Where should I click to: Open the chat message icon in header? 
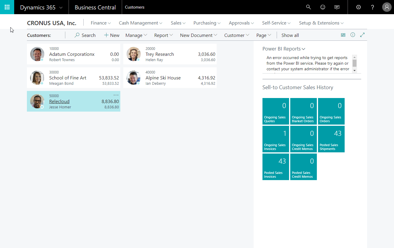point(337,7)
